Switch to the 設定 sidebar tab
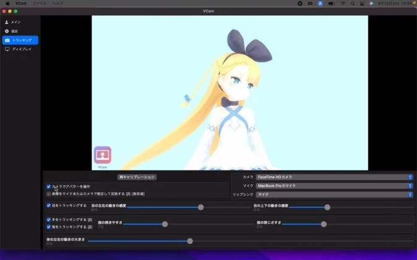417x260 pixels. coord(20,31)
